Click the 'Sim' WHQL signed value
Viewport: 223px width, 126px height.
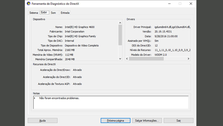click(156, 41)
